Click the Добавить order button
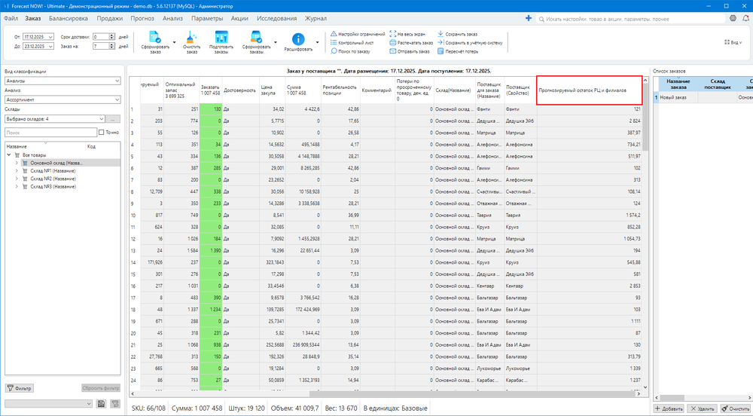Viewport: 753px width, 416px height. pyautogui.click(x=668, y=408)
